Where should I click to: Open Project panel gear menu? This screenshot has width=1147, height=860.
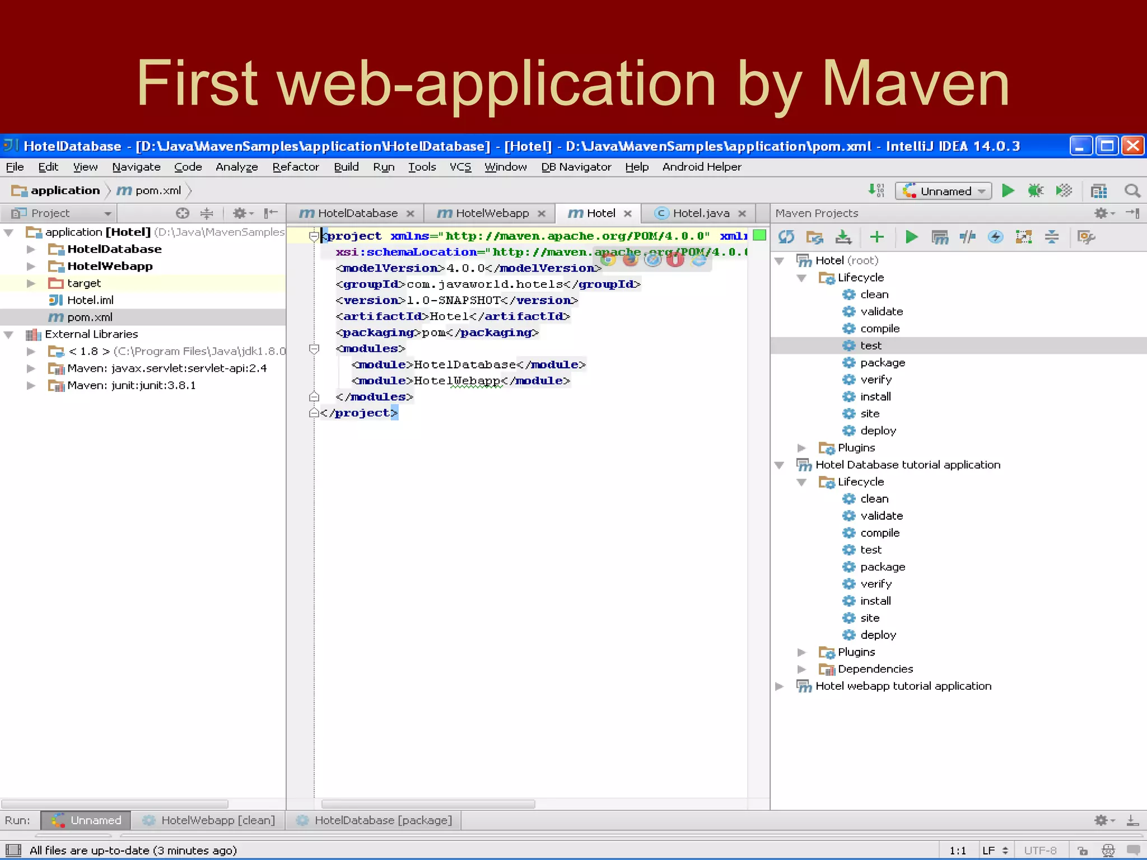point(243,213)
